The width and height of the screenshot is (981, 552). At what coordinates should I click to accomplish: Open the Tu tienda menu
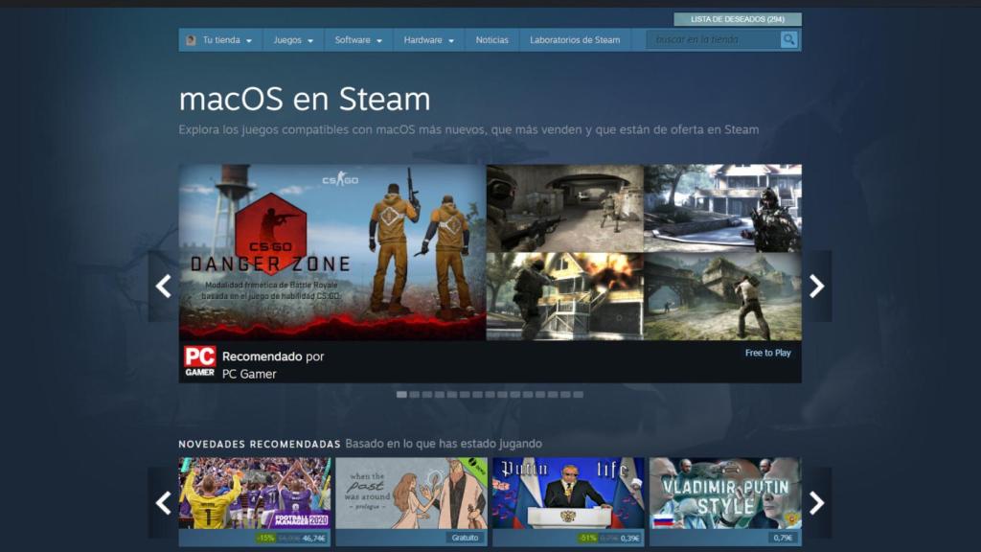(221, 39)
